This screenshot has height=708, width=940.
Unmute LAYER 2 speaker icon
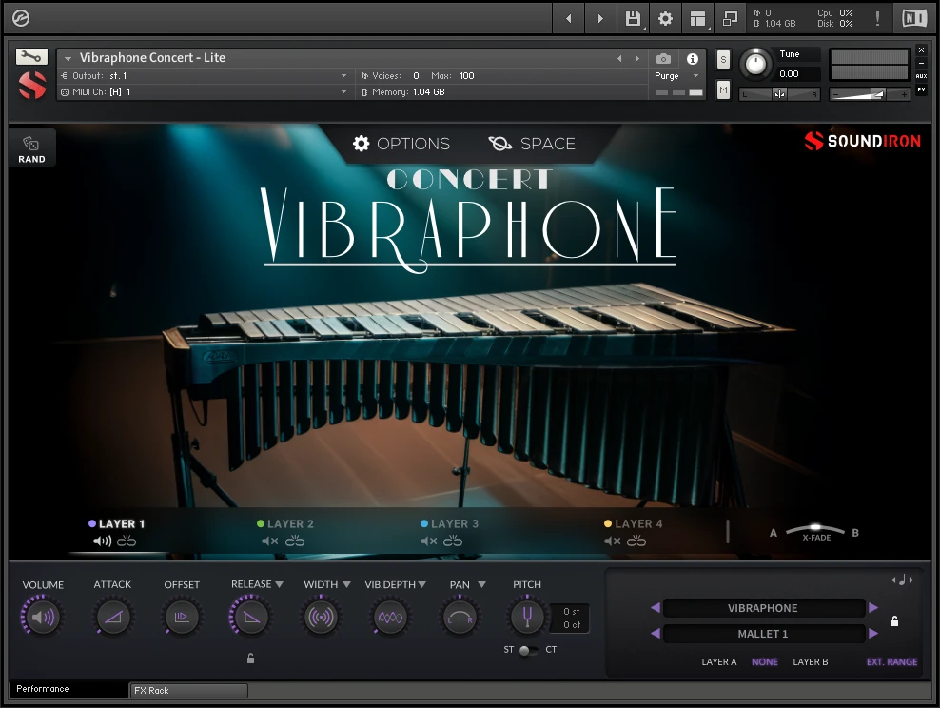[269, 541]
